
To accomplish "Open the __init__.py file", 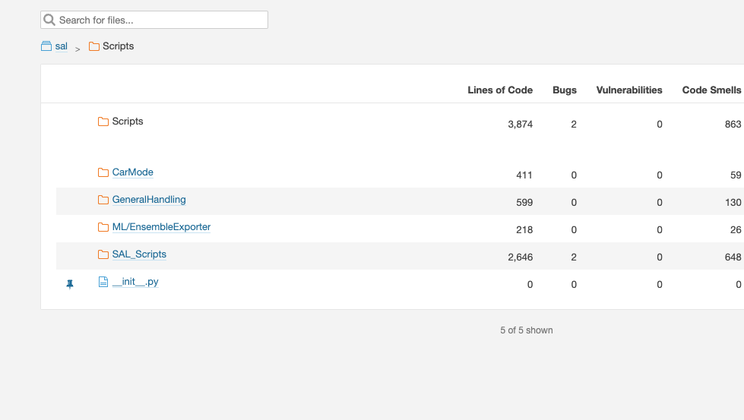I will [x=135, y=282].
